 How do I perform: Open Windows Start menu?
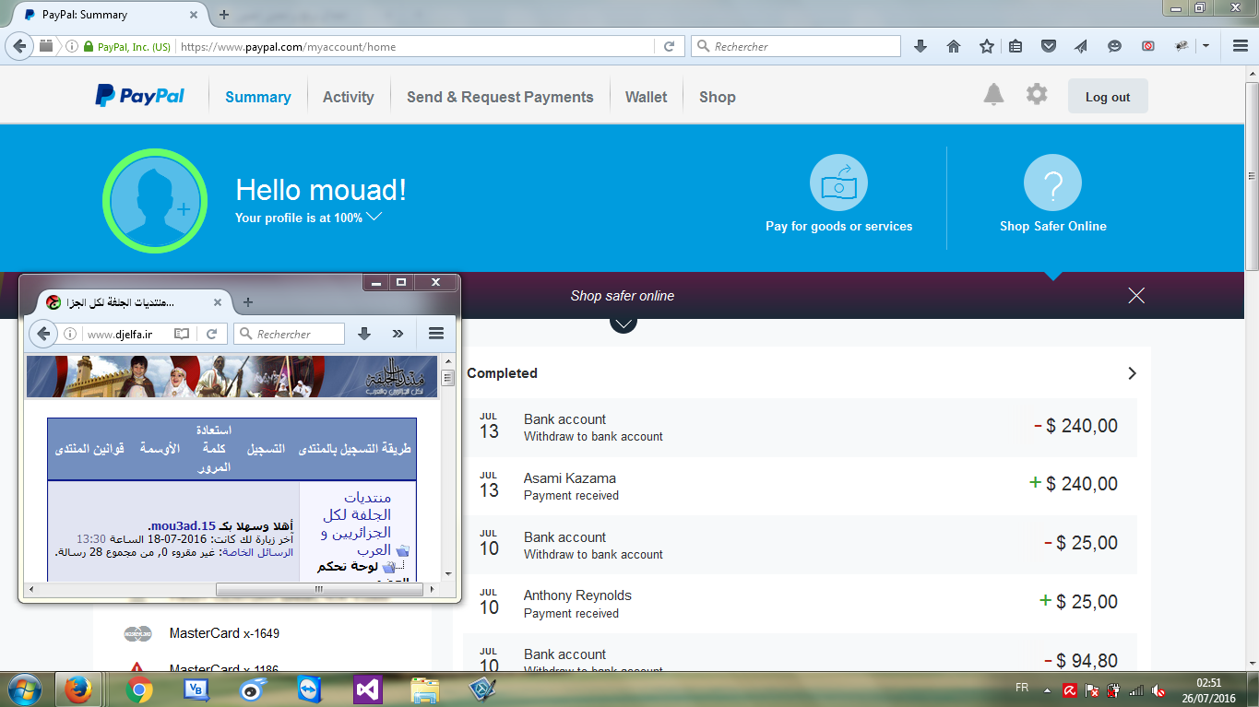point(23,689)
